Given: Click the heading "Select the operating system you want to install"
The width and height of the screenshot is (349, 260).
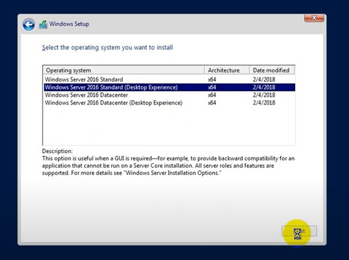Looking at the screenshot, I should pos(107,47).
